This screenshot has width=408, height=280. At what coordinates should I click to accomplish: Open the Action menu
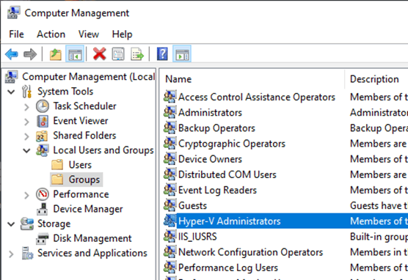[x=51, y=34]
